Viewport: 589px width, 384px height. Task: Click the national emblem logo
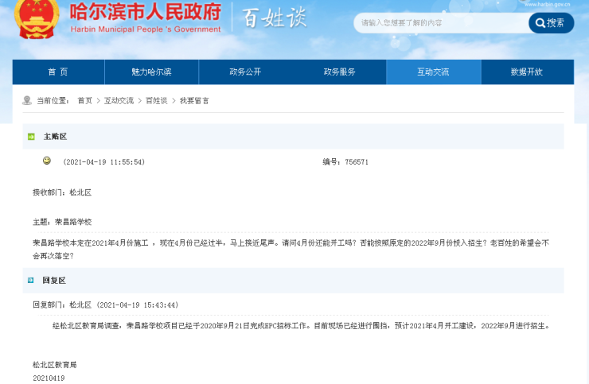click(36, 17)
